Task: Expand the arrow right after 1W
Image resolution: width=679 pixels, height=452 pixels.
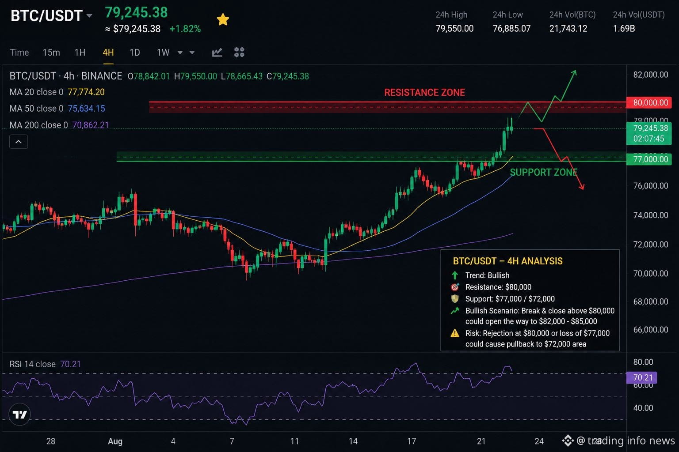Action: pos(180,53)
